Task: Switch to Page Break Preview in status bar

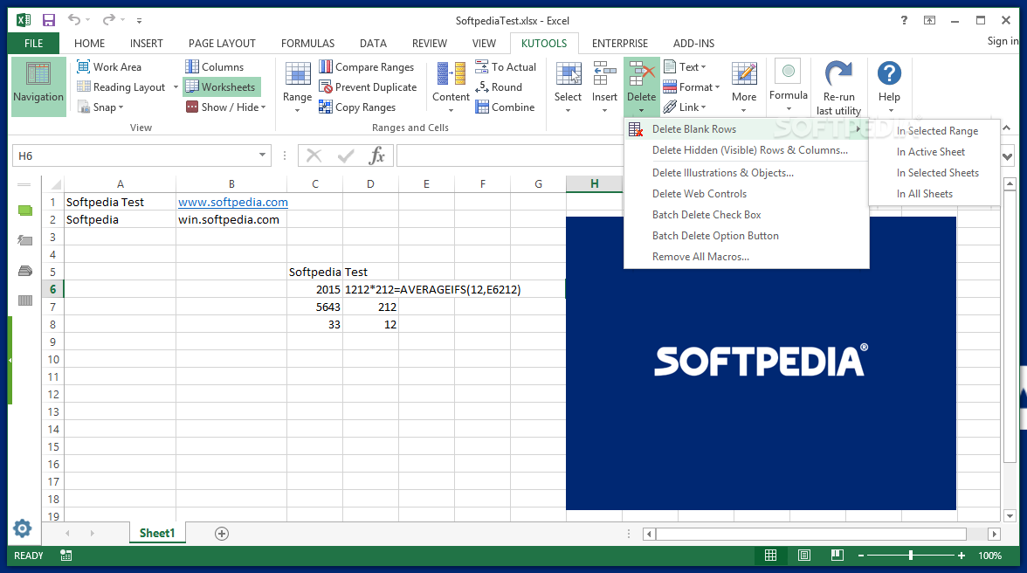Action: (x=837, y=556)
